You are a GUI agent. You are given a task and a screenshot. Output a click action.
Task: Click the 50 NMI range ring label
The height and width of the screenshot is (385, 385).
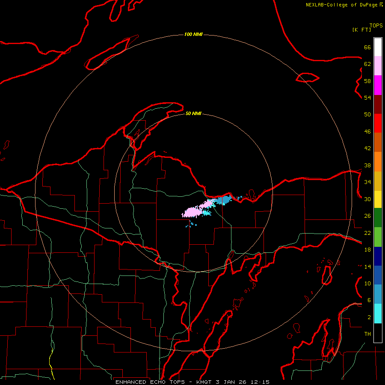[193, 113]
